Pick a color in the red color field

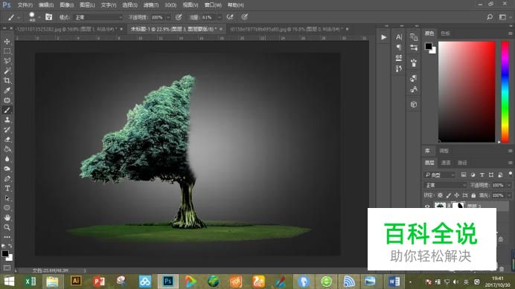click(467, 92)
